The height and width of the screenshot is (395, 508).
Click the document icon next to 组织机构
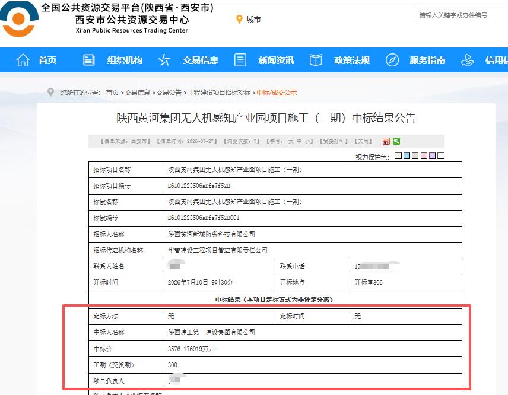(x=89, y=60)
